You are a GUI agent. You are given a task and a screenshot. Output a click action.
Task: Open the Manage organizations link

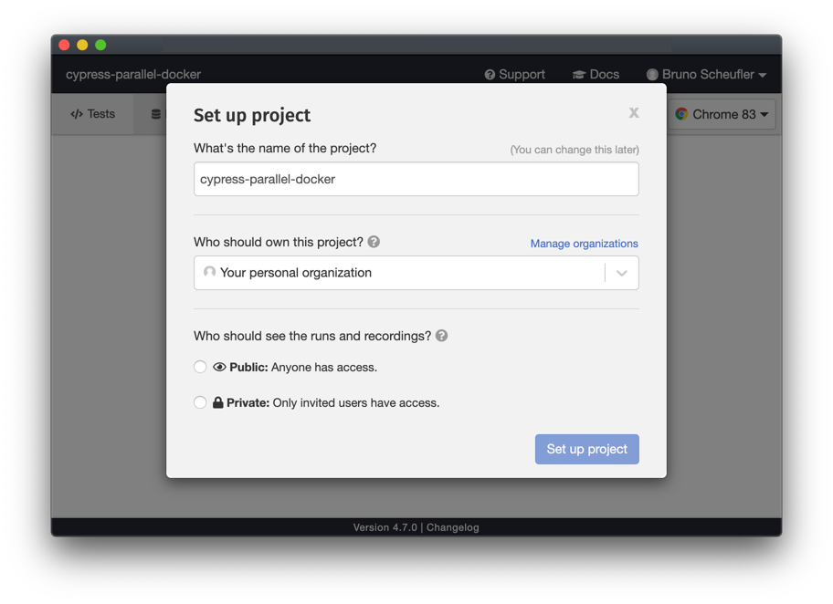coord(584,244)
